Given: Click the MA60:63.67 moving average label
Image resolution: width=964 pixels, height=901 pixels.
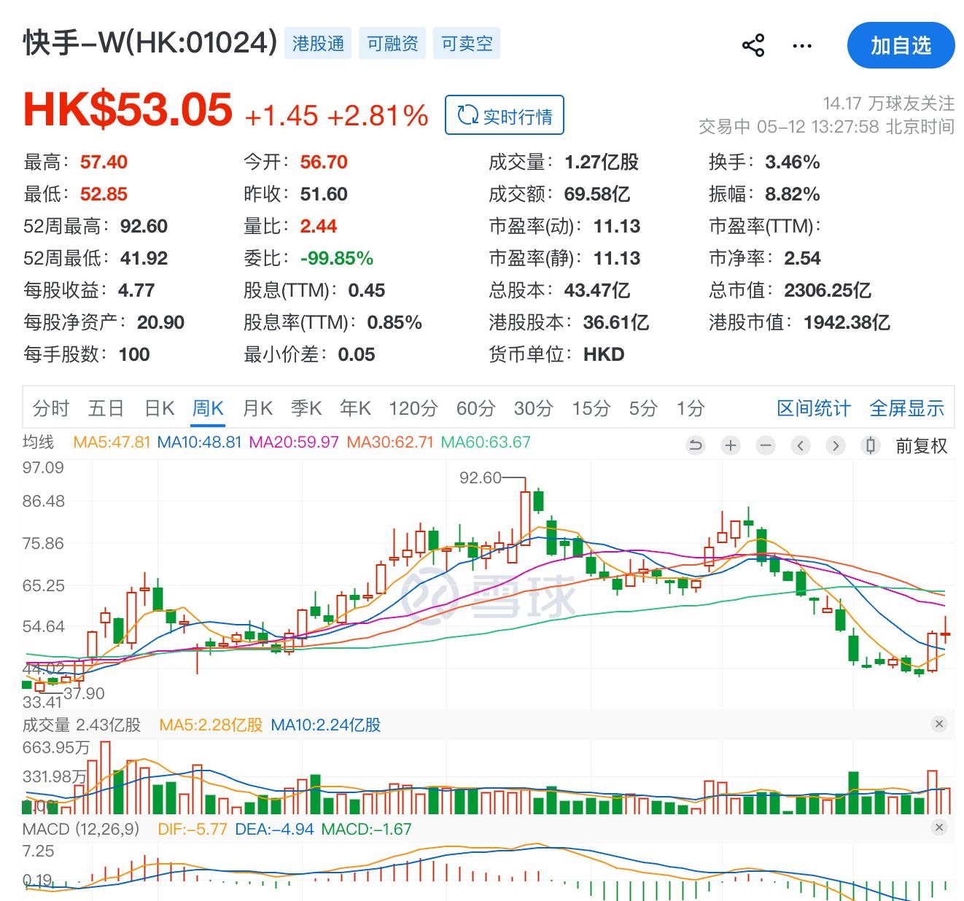Looking at the screenshot, I should pyautogui.click(x=486, y=442).
